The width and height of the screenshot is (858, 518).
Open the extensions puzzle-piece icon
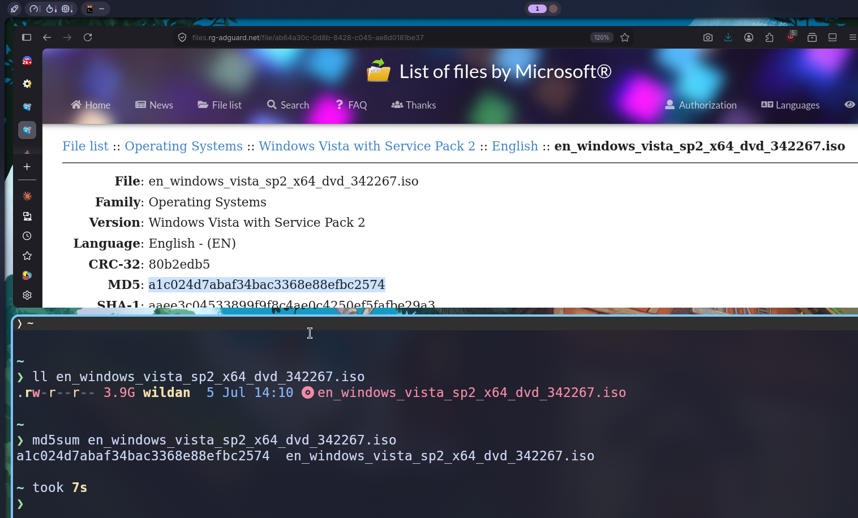(x=769, y=37)
